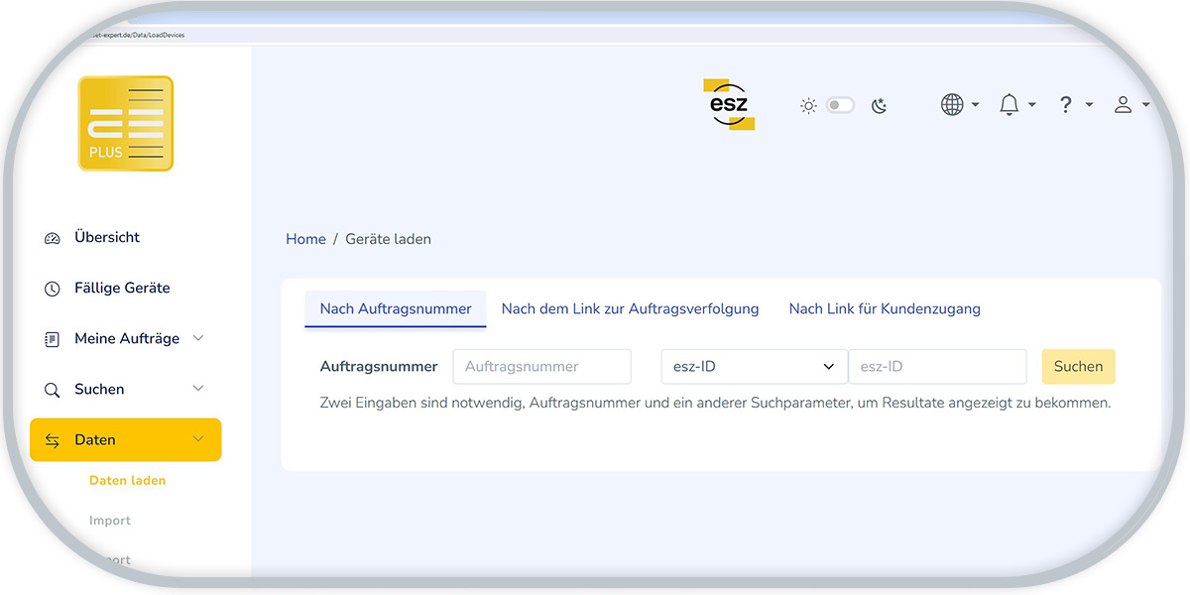
Task: Open the notifications bell icon
Action: coord(1008,104)
